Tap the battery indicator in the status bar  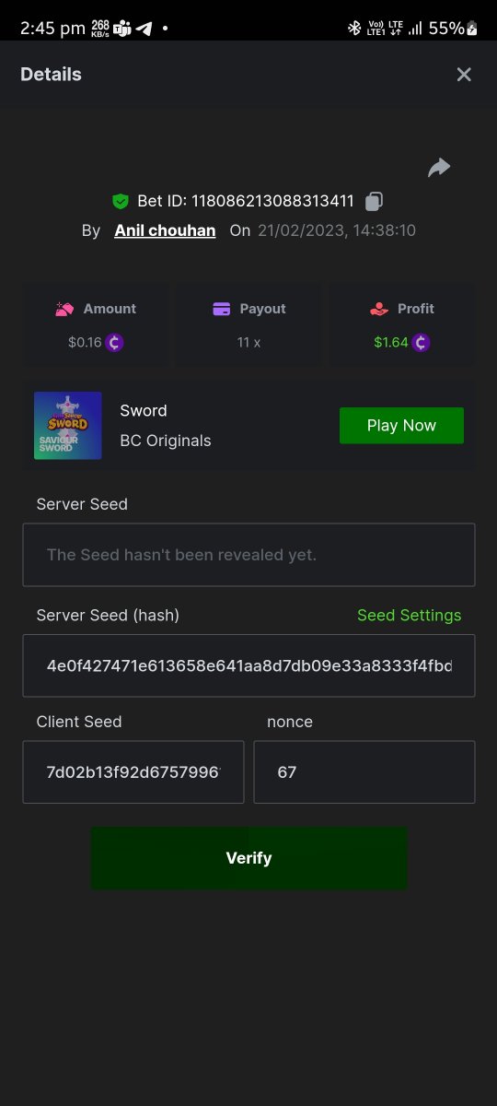click(x=472, y=29)
